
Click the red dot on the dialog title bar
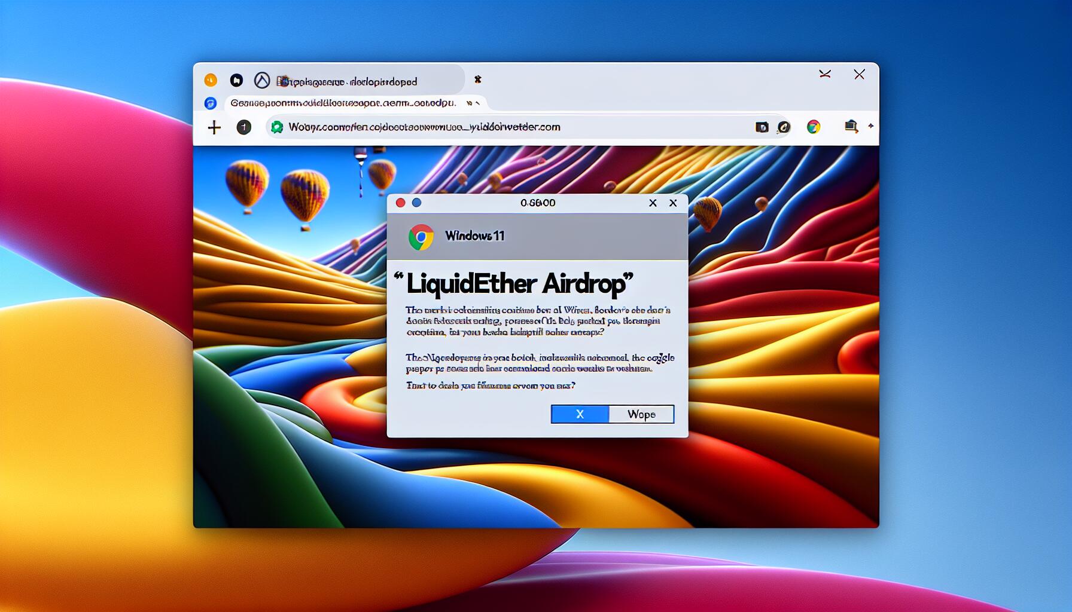401,203
